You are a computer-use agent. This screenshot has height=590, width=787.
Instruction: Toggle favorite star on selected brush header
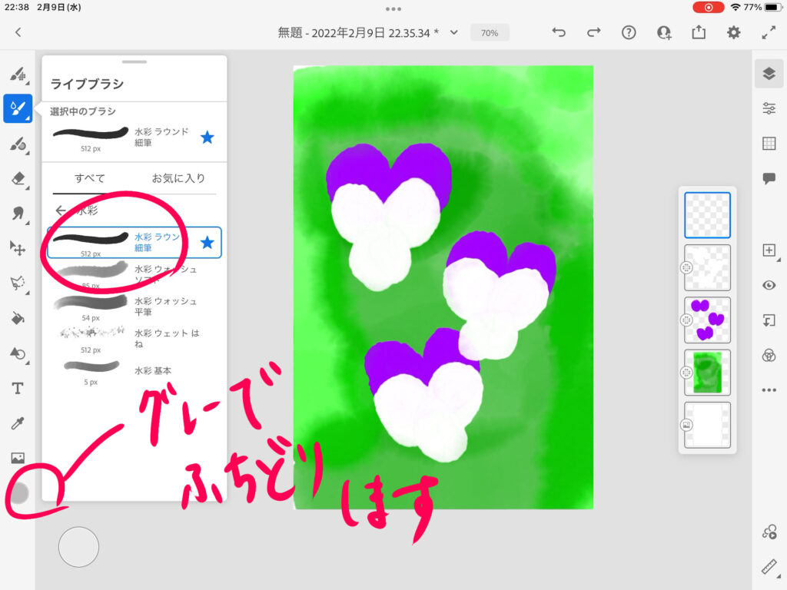[x=207, y=138]
